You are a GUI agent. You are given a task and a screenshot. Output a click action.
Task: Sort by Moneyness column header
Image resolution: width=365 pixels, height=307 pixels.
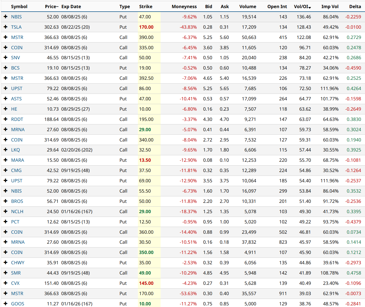click(x=184, y=7)
